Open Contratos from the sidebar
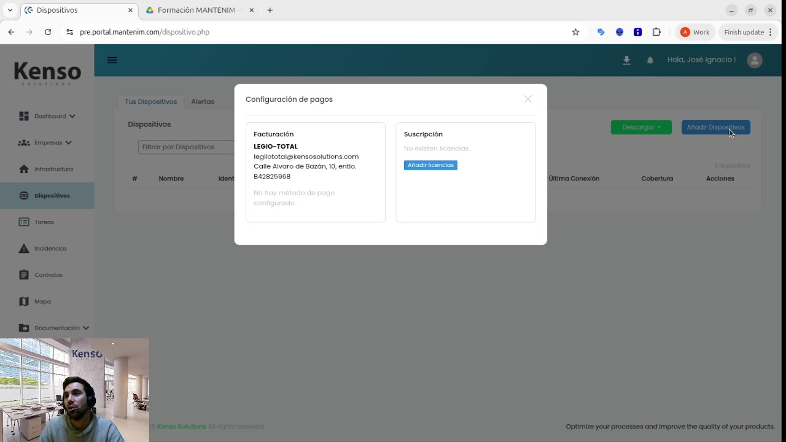The height and width of the screenshot is (442, 786). point(48,275)
